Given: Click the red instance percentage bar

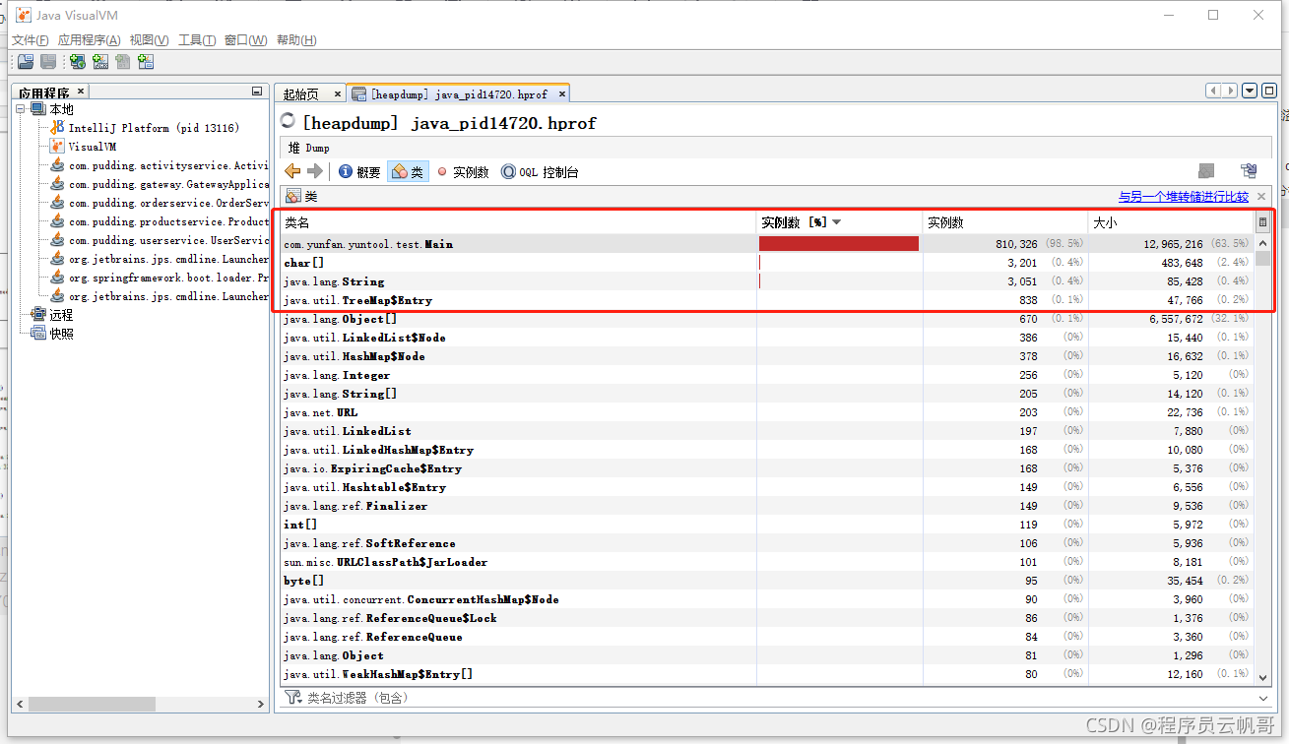Looking at the screenshot, I should pyautogui.click(x=838, y=243).
